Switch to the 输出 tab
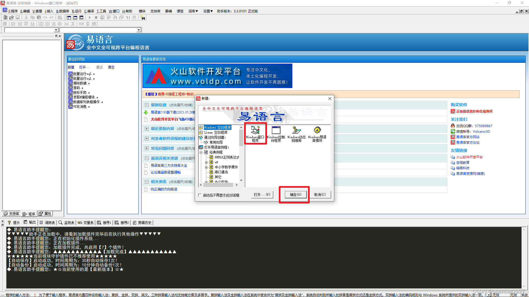Viewport: 529px width, 297px height. pos(30,222)
